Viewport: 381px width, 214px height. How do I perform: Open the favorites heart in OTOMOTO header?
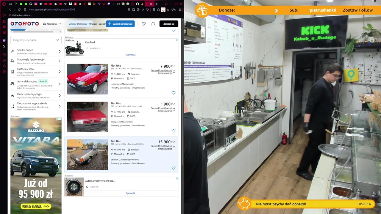click(x=144, y=24)
